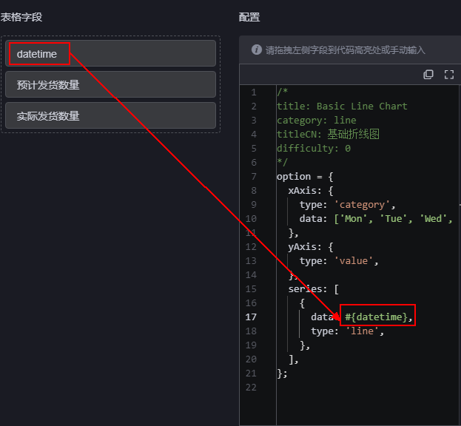Click the line 'titleCN: 基础折线图'
461x426 pixels.
point(328,135)
